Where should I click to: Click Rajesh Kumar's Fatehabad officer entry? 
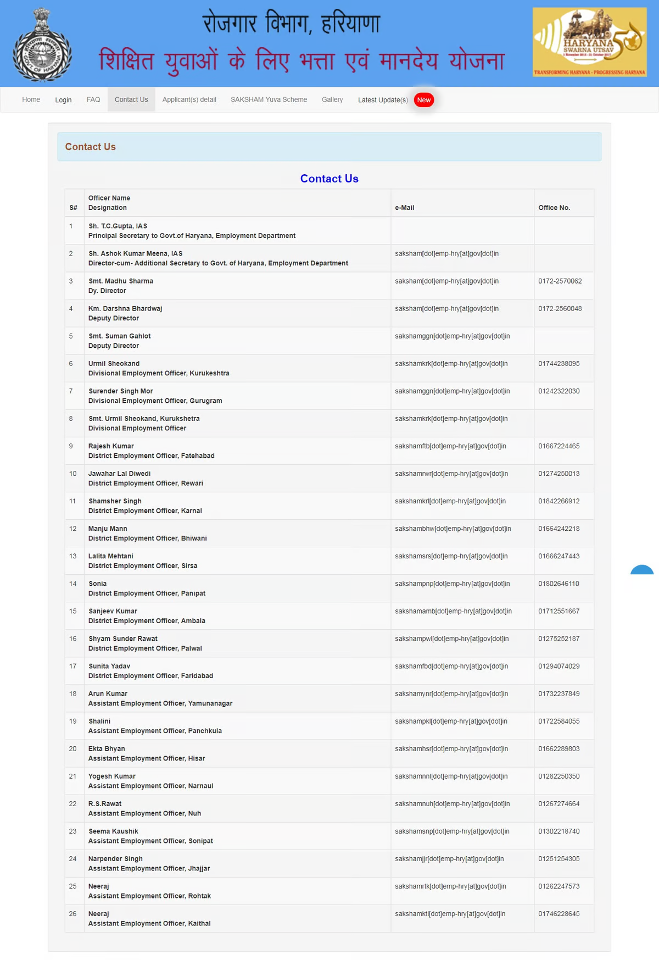[x=151, y=451]
